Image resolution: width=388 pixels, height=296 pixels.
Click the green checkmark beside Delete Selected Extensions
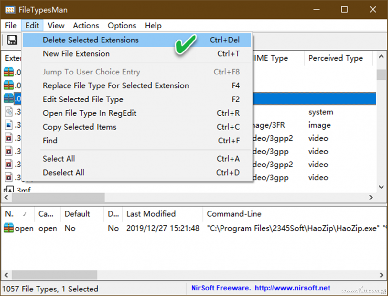186,44
